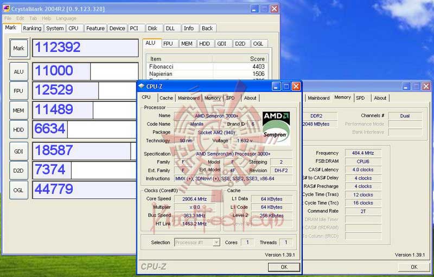Click the GDI score 18587 bar

(85, 151)
